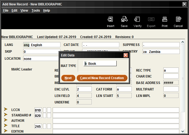Image resolution: width=189 pixels, height=135 pixels.
Task: Click the STANDARD # tag field 020
Action: (38, 116)
